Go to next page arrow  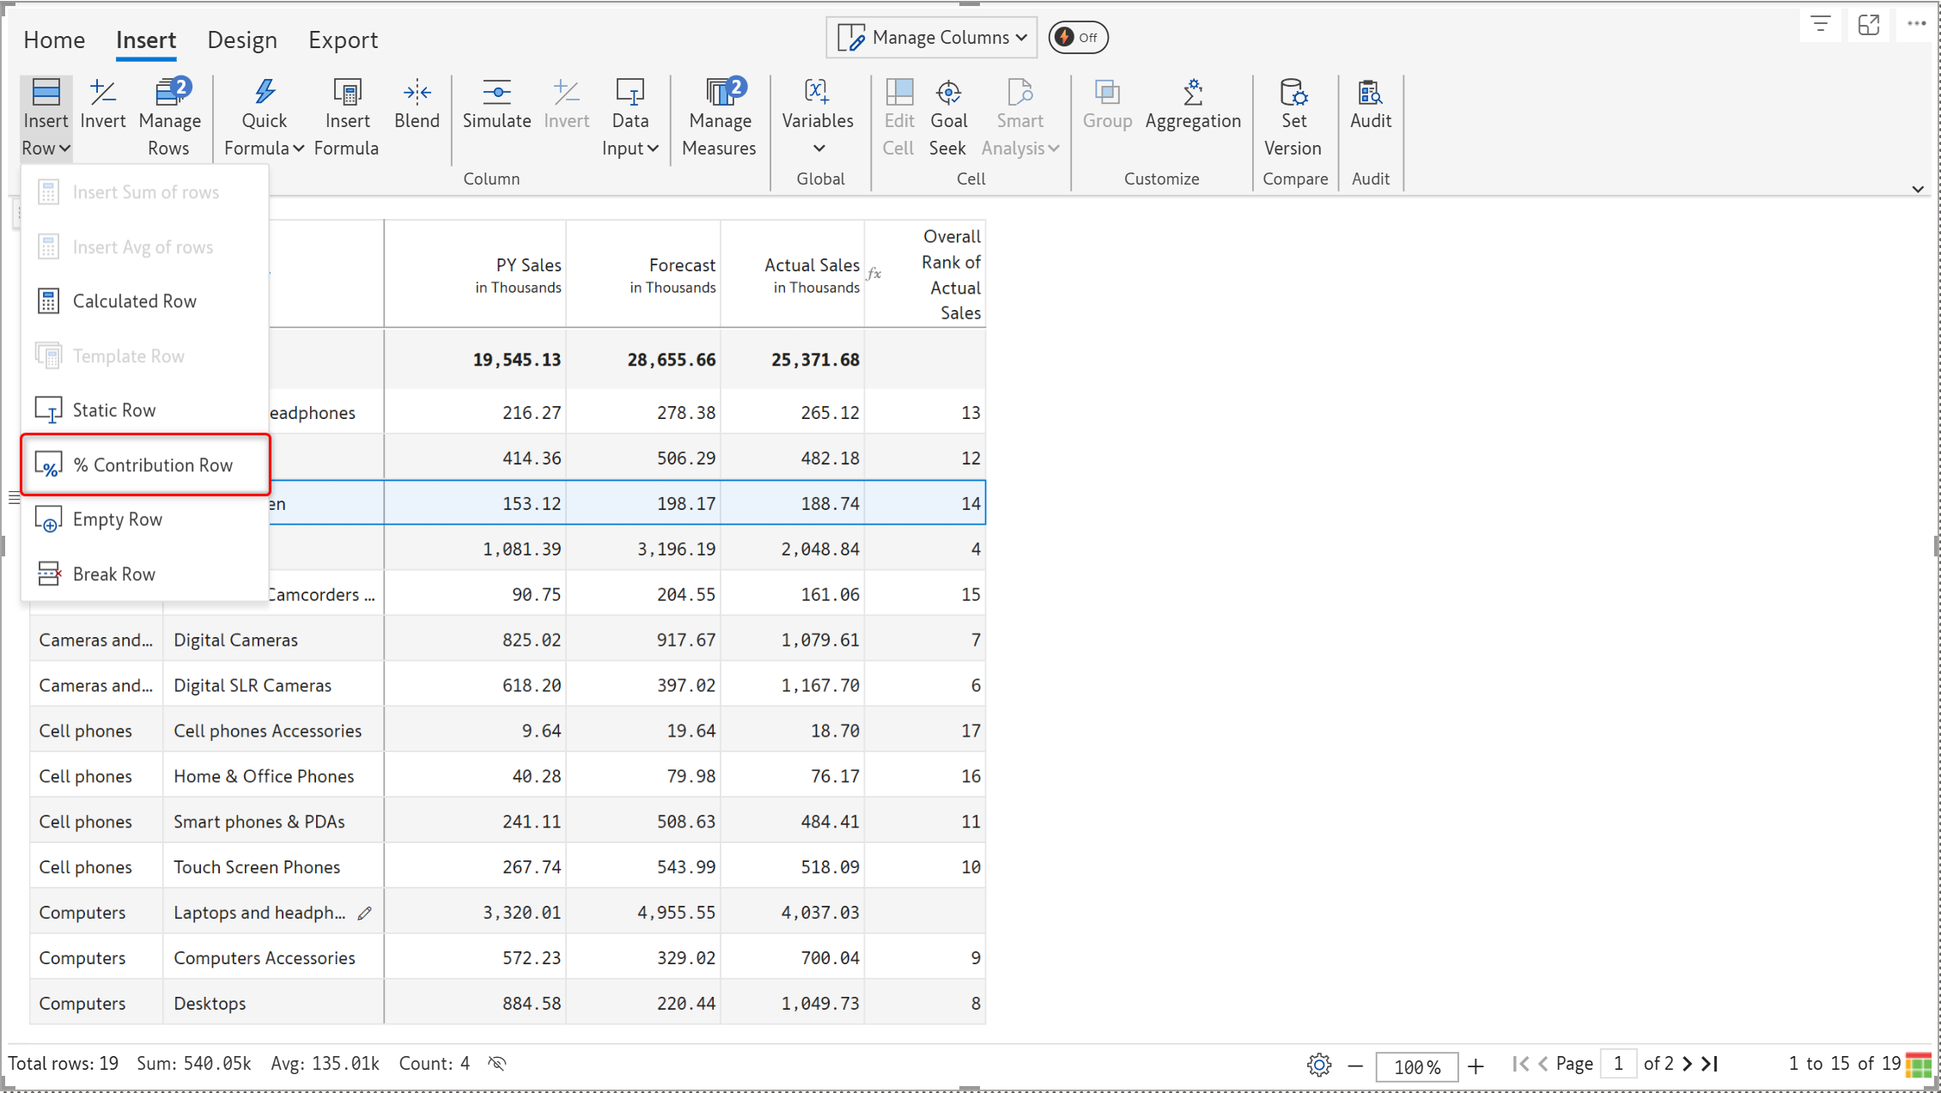1687,1064
